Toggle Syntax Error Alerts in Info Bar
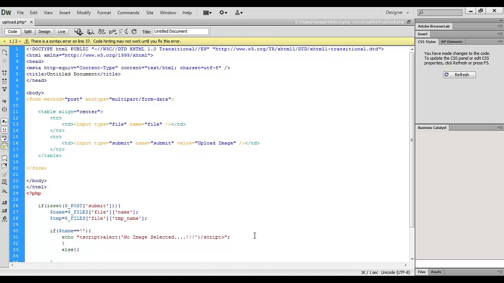This screenshot has height=283, width=504. click(x=4, y=146)
